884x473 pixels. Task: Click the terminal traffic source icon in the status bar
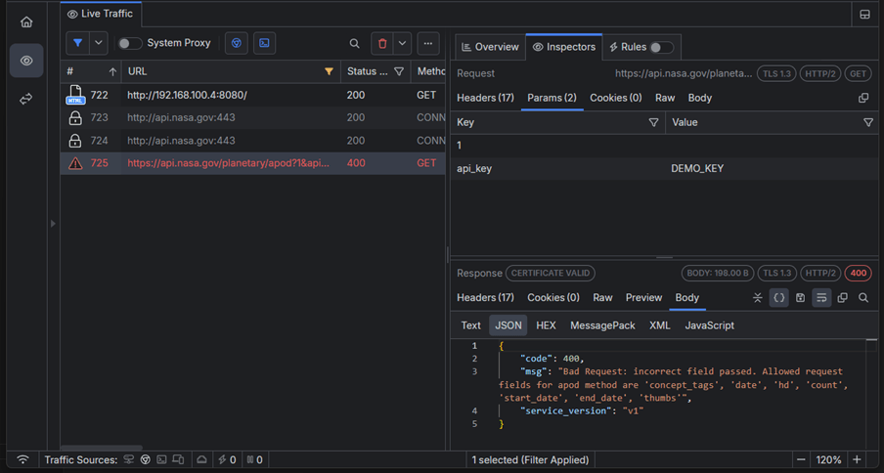point(161,459)
